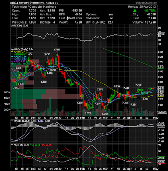
Task: Click the 7.360 price label
Action: tap(146, 99)
